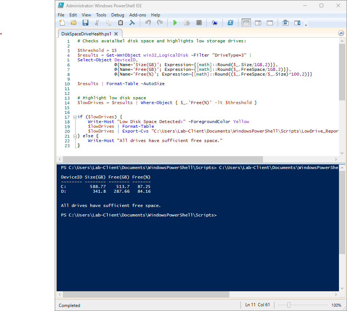Open a new script file
The width and height of the screenshot is (347, 311).
(62, 22)
